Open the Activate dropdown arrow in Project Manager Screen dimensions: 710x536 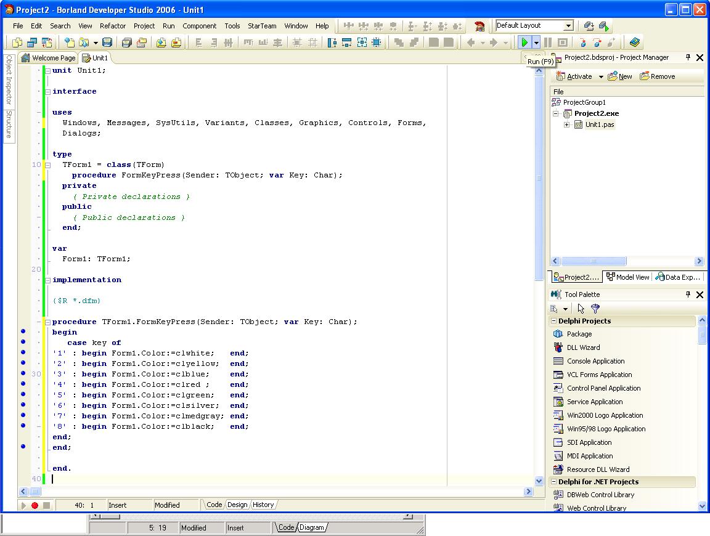(x=601, y=76)
